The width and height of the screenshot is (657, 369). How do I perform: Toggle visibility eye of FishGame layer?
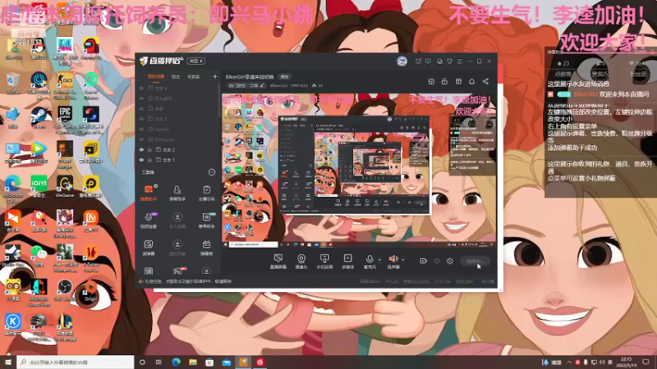141,139
